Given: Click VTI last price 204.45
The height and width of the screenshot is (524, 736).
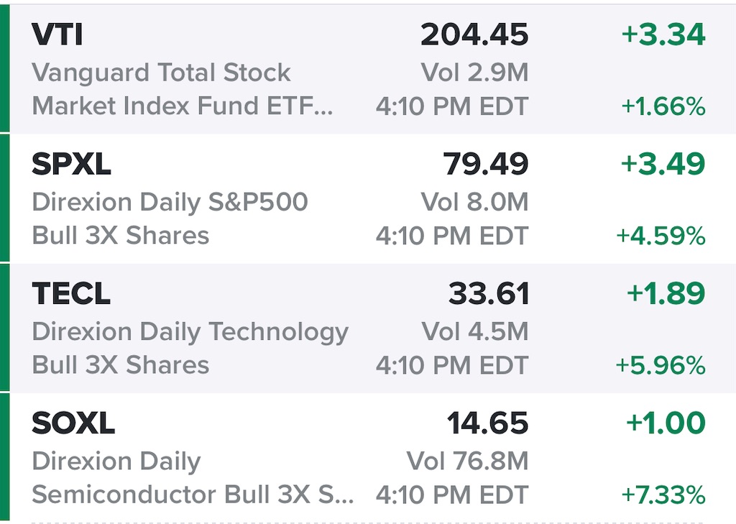Looking at the screenshot, I should tap(474, 35).
